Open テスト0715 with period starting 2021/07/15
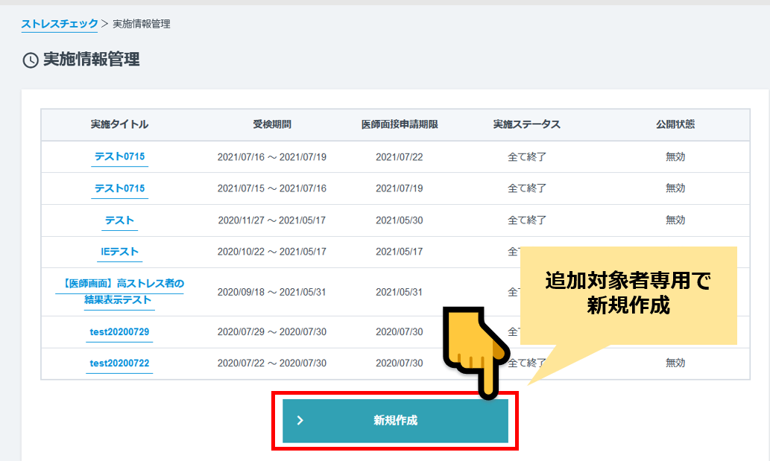The width and height of the screenshot is (770, 461). click(119, 188)
